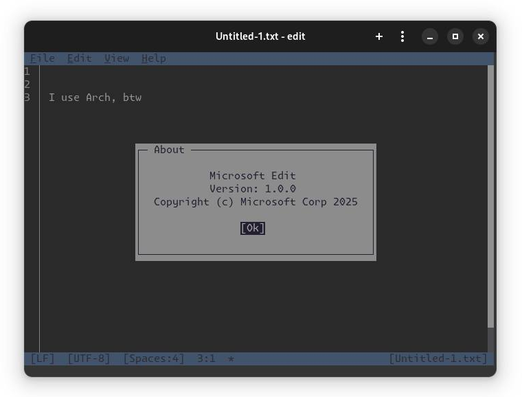Maximize the terminal window
522x397 pixels.
455,36
